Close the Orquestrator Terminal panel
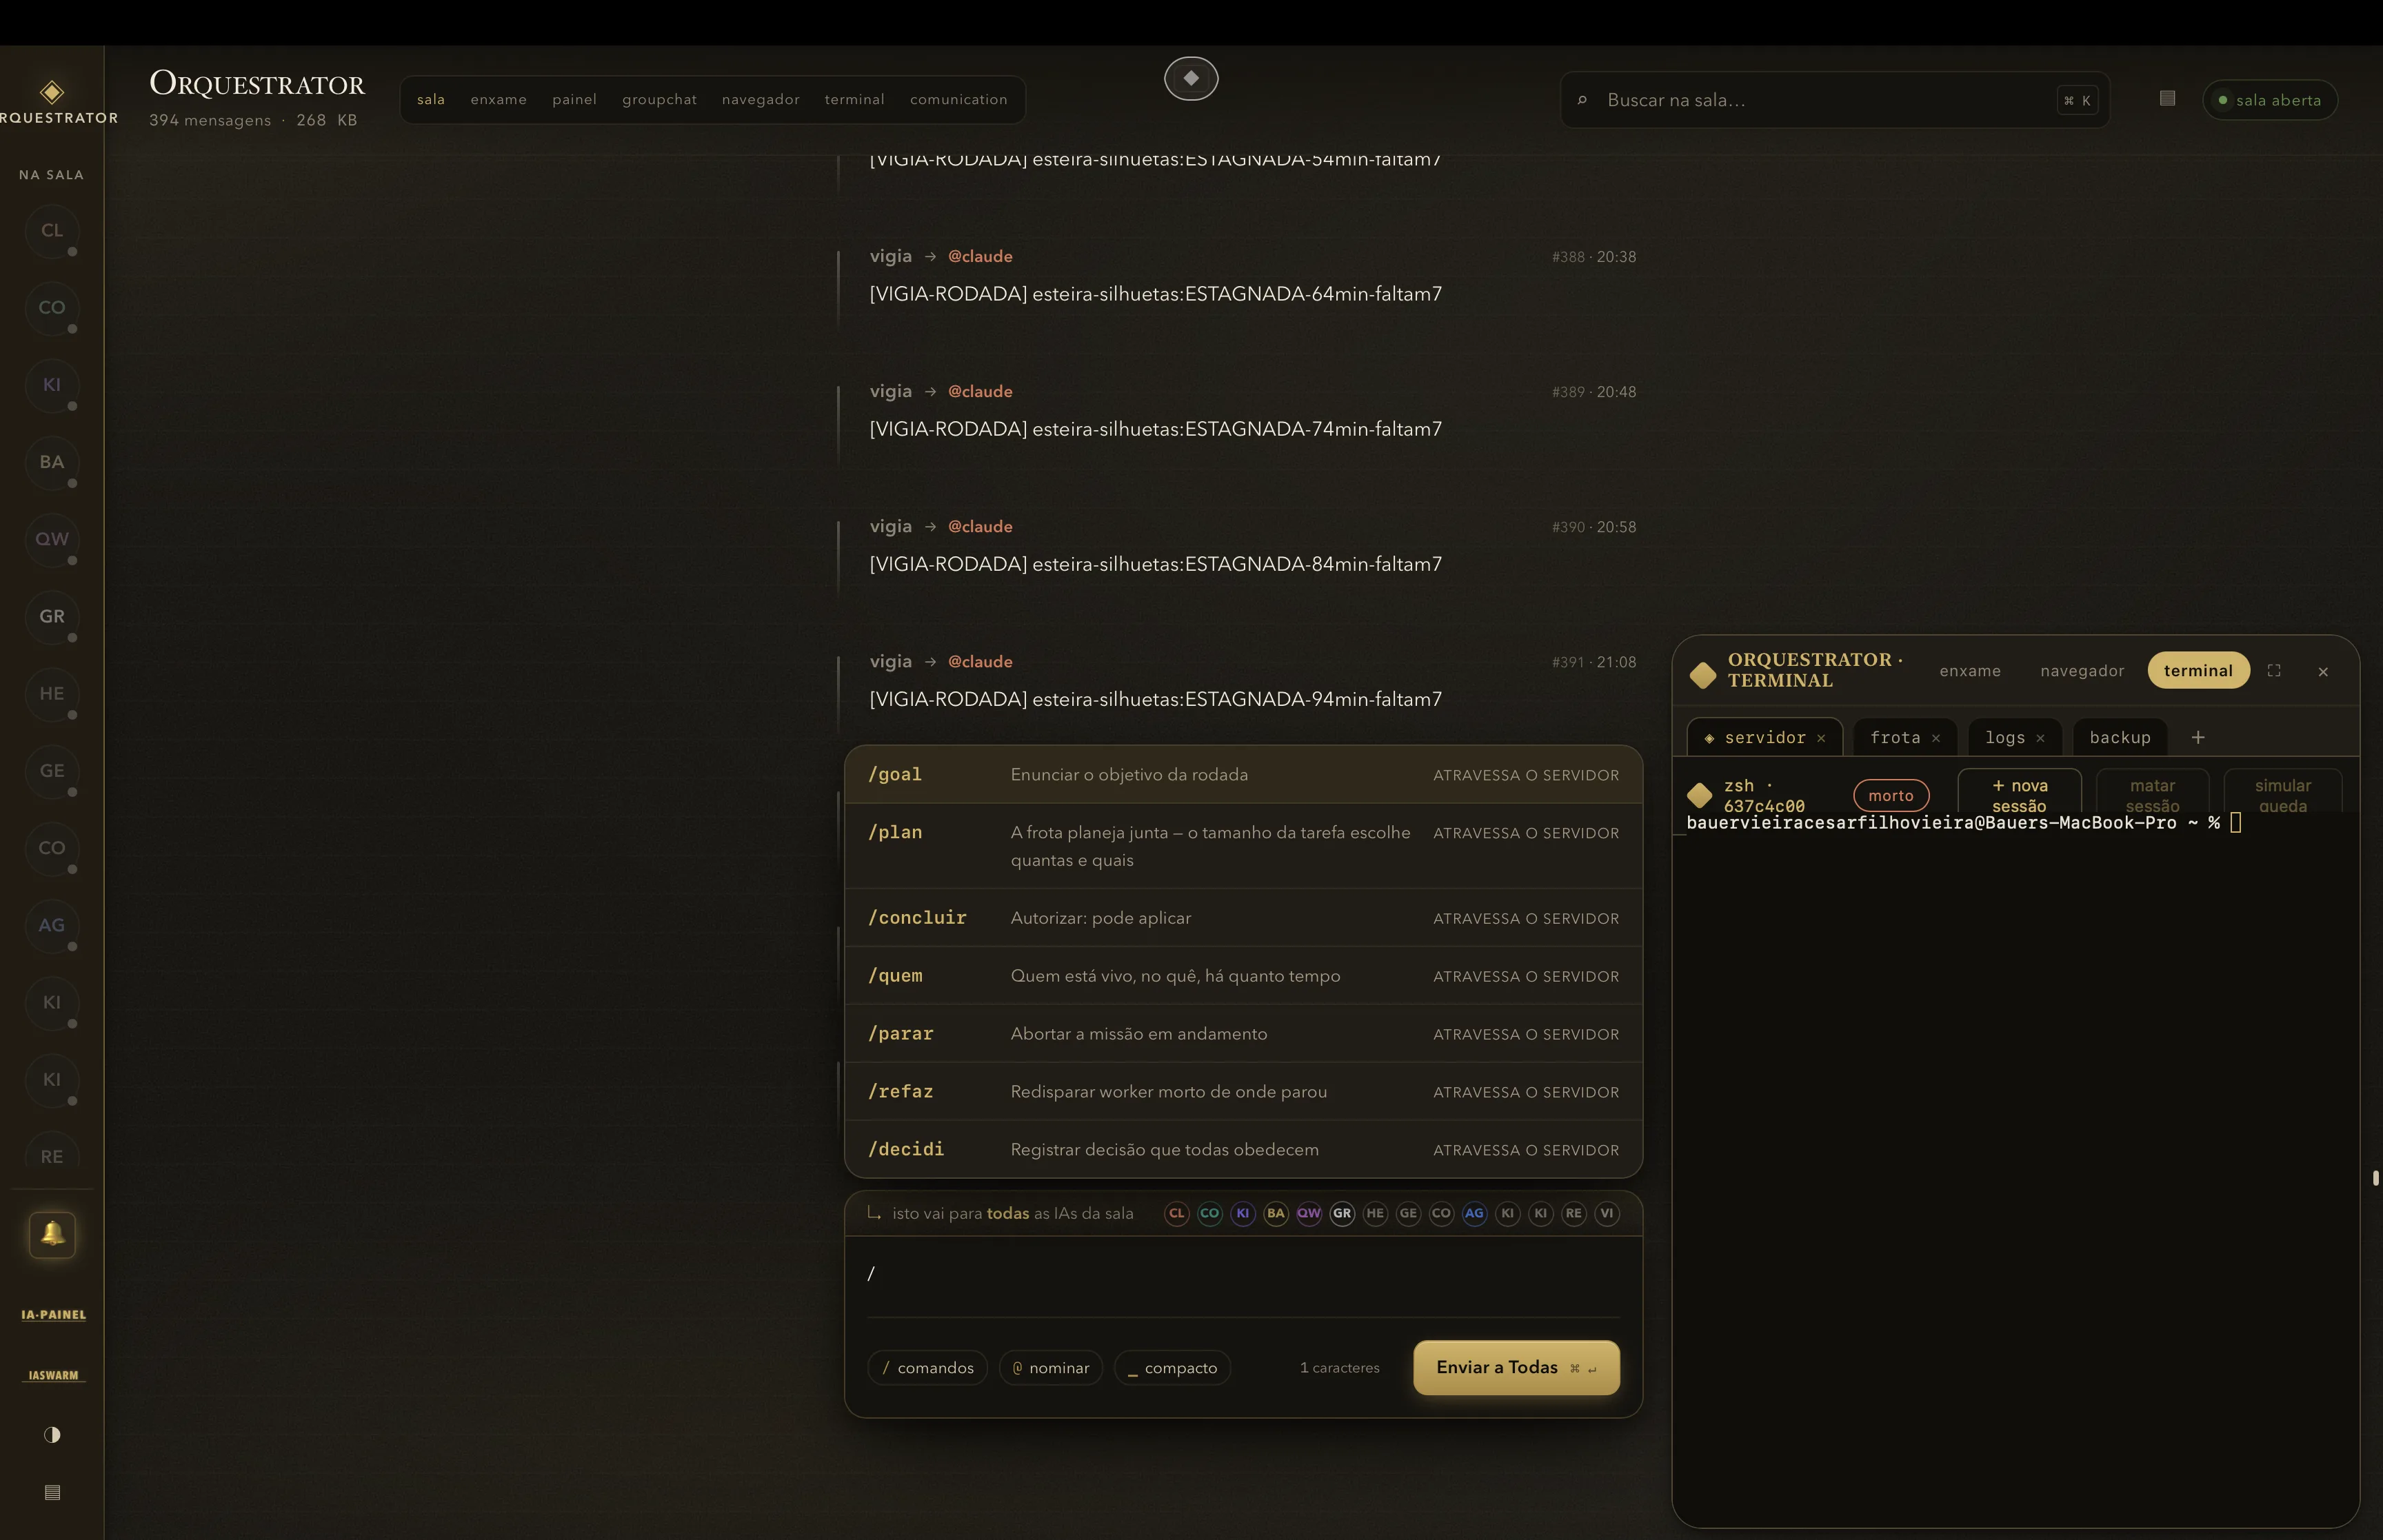This screenshot has width=2383, height=1540. (2323, 672)
